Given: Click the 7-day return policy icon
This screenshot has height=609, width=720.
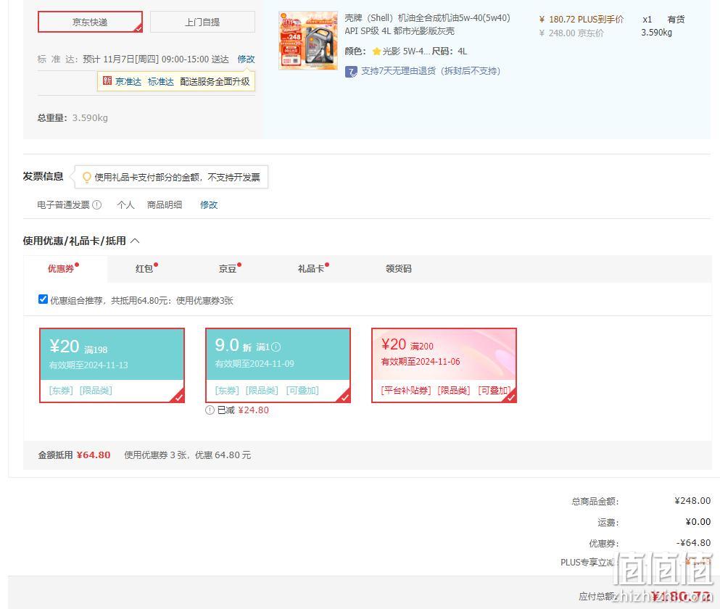Looking at the screenshot, I should [x=351, y=72].
